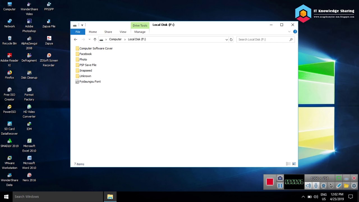Viewport: 359px width, 202px height.
Task: Select the Recycle Bin desktop icon
Action: click(10, 41)
